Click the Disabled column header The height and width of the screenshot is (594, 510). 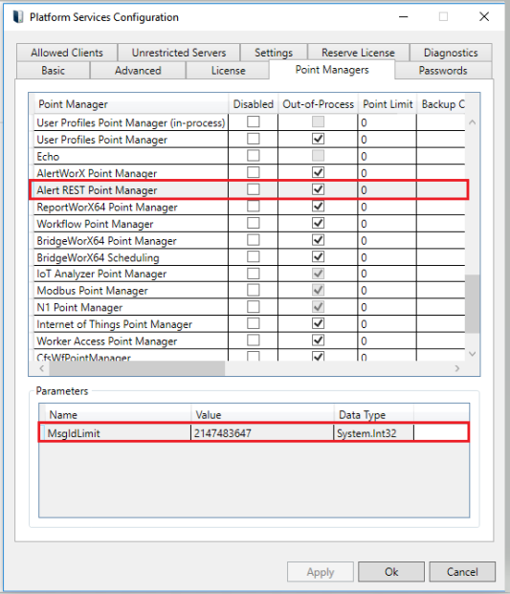254,104
